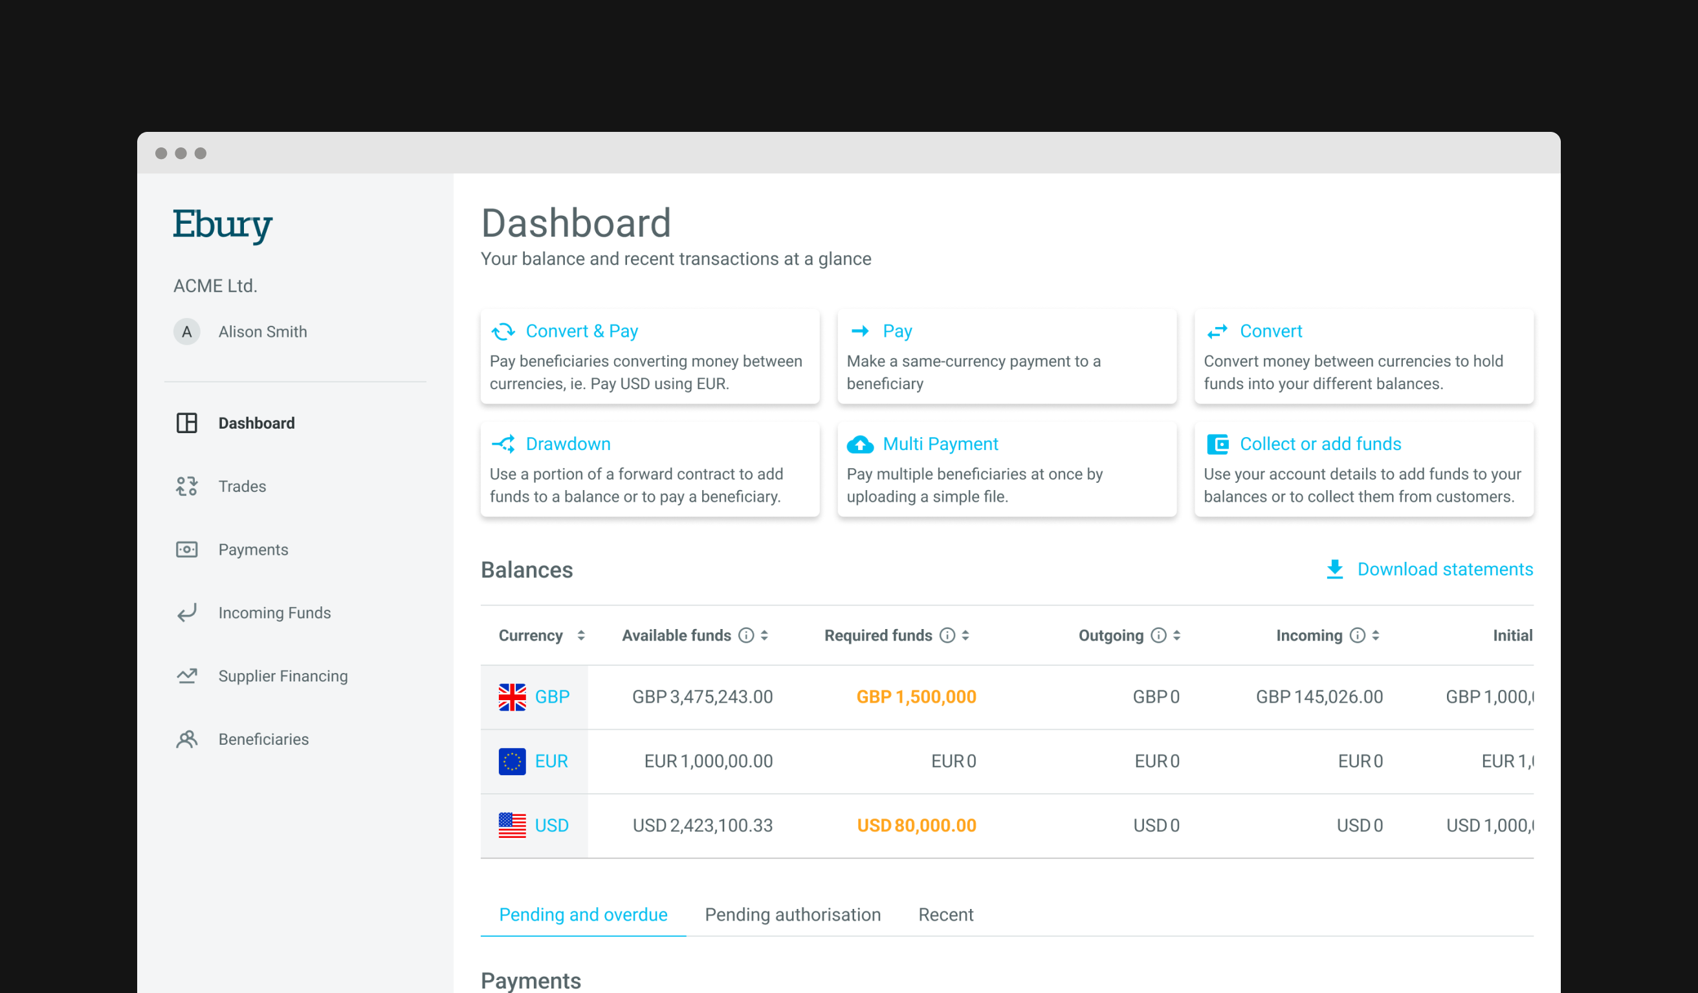Open the Drawdown action link
1698x993 pixels.
click(568, 443)
